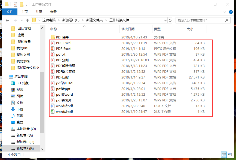Open help with the blue question mark
Viewport: 236px width, 160px height.
click(230, 12)
